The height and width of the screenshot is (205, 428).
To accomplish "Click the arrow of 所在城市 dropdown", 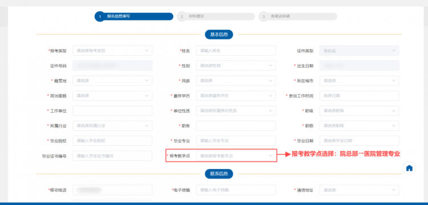I will pos(394,81).
